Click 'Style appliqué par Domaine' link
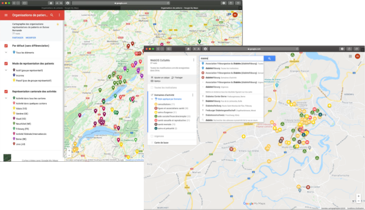The height and width of the screenshot is (210, 365). 170,99
